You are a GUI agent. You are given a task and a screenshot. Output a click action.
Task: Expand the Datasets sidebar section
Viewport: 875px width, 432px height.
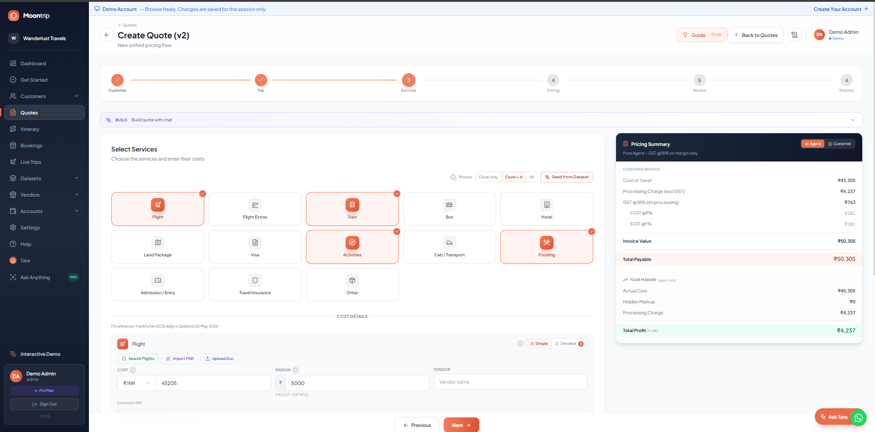coord(44,178)
